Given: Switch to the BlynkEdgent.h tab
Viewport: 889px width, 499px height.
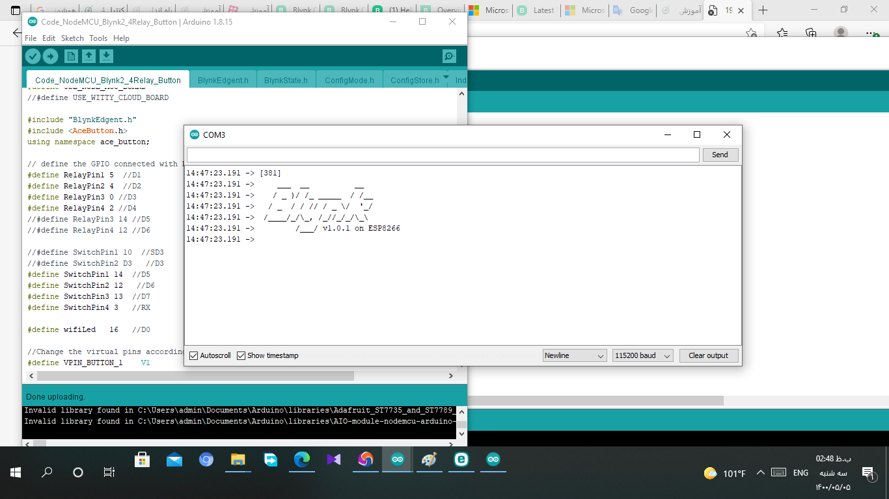Looking at the screenshot, I should pyautogui.click(x=223, y=80).
